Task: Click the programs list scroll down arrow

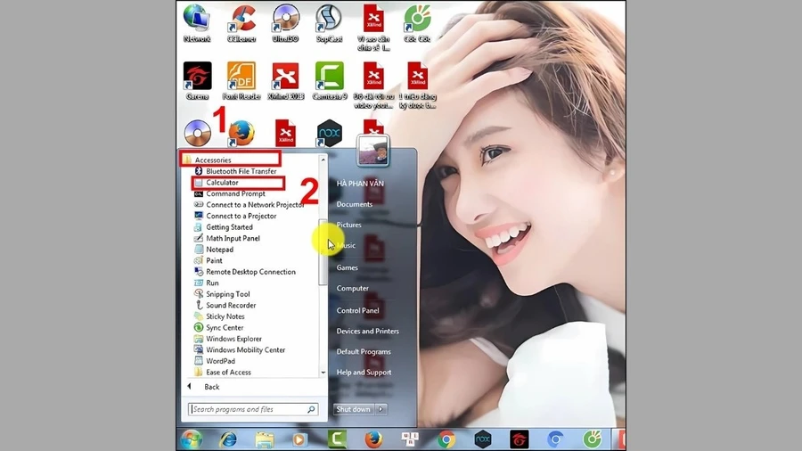Action: coord(323,373)
